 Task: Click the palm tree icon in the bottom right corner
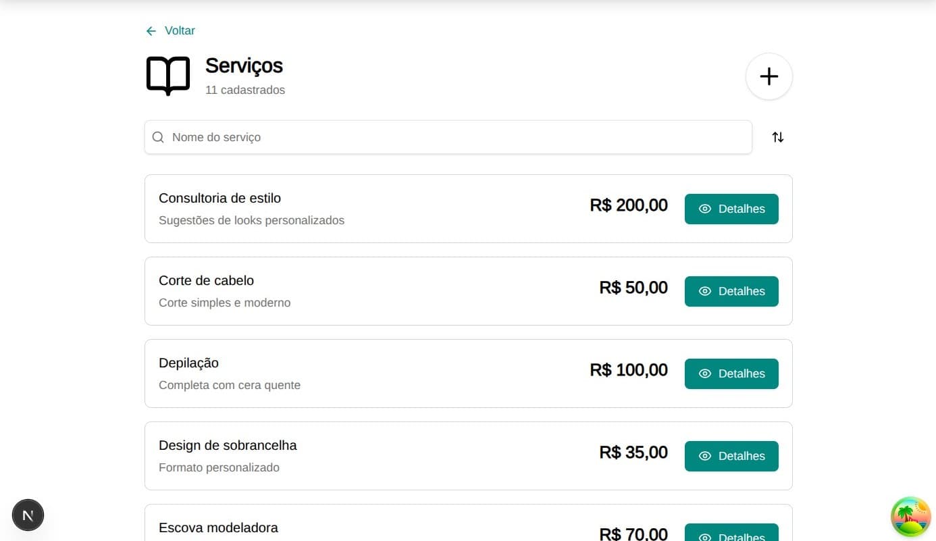(x=910, y=516)
